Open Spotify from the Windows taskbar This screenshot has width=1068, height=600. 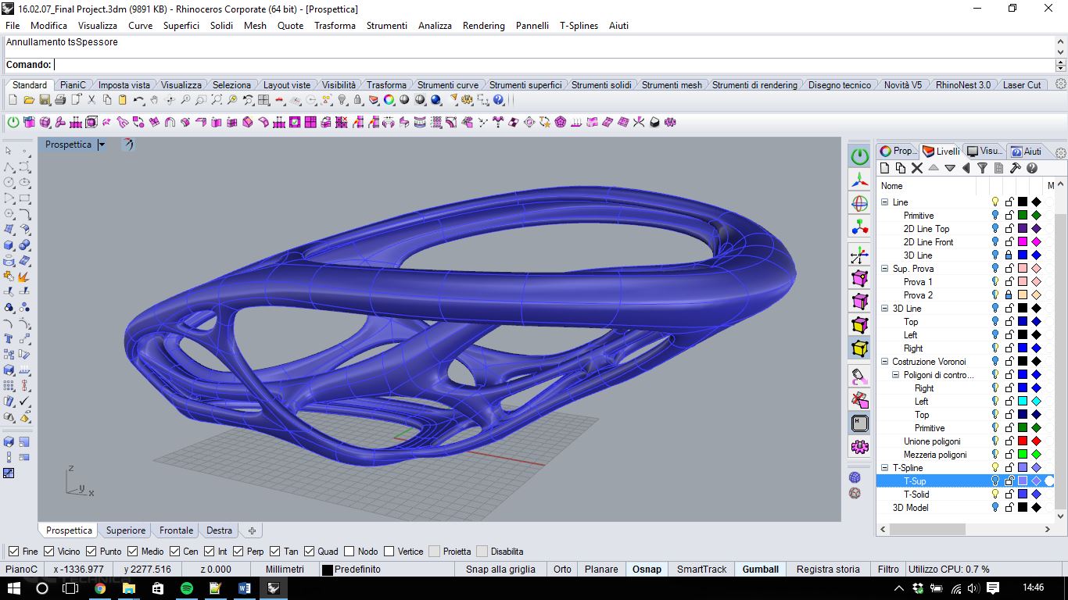(x=186, y=588)
